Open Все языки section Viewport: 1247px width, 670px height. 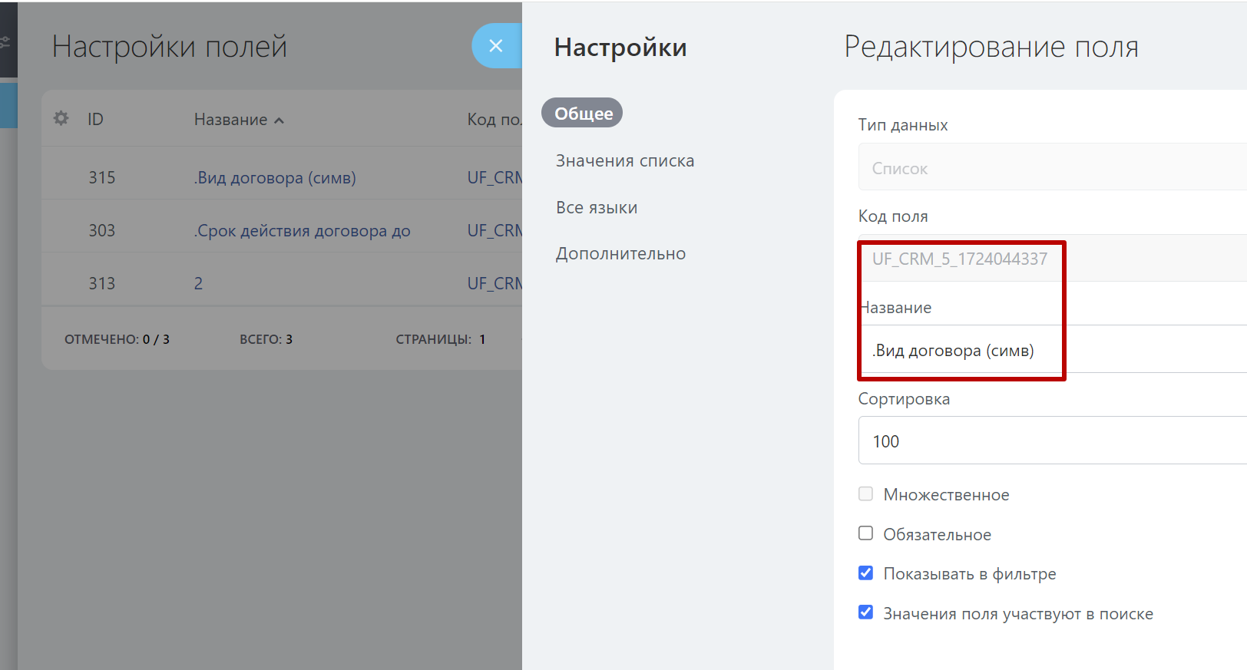597,208
